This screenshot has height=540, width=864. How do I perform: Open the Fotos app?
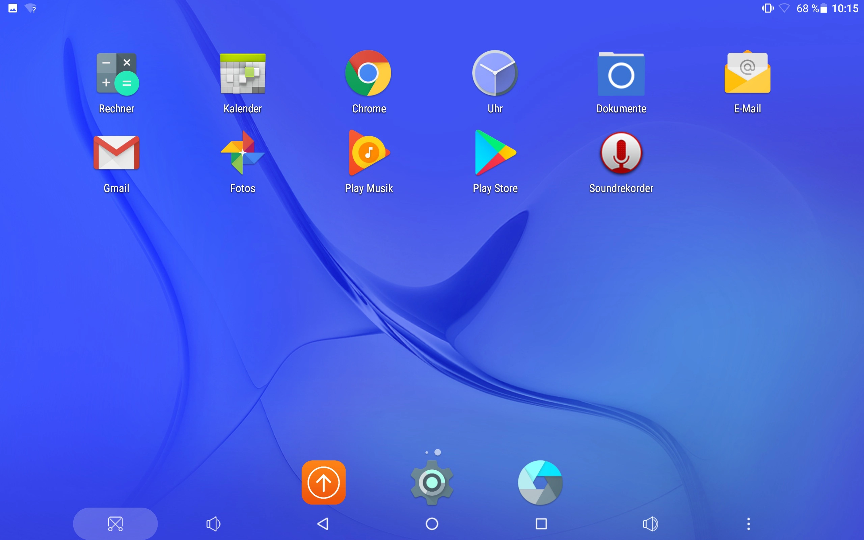tap(243, 153)
